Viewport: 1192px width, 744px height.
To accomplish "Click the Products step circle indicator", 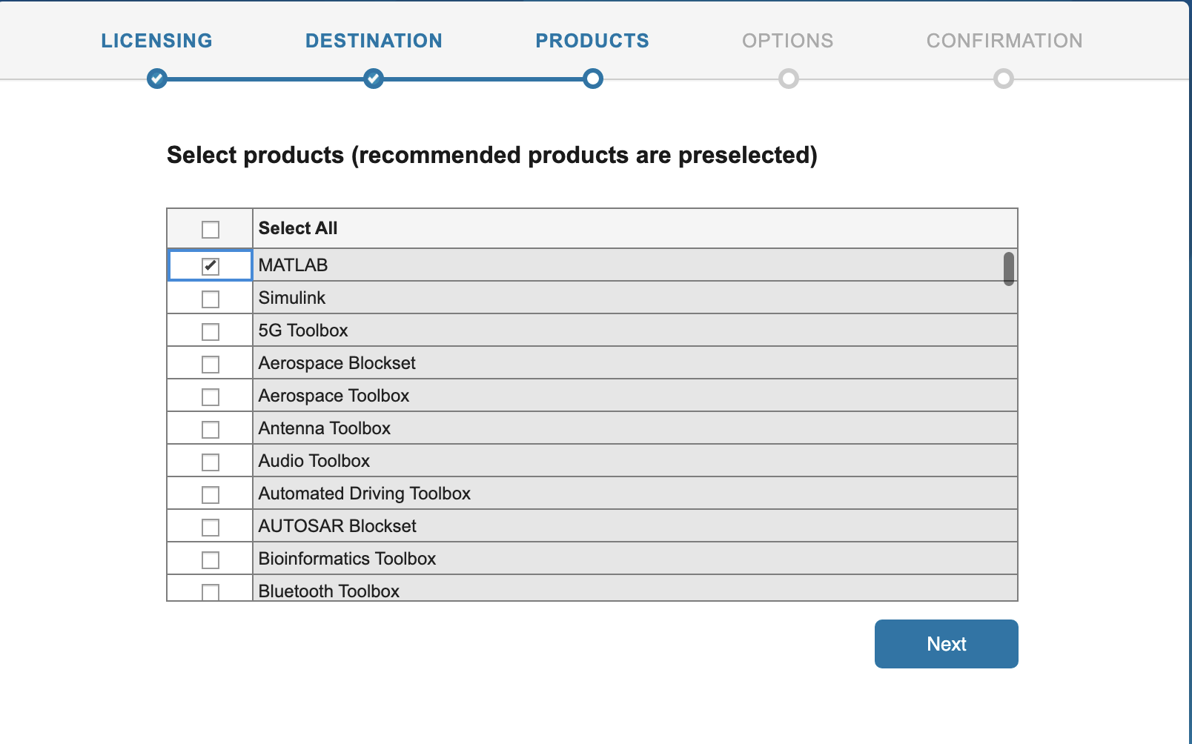I will [x=592, y=79].
